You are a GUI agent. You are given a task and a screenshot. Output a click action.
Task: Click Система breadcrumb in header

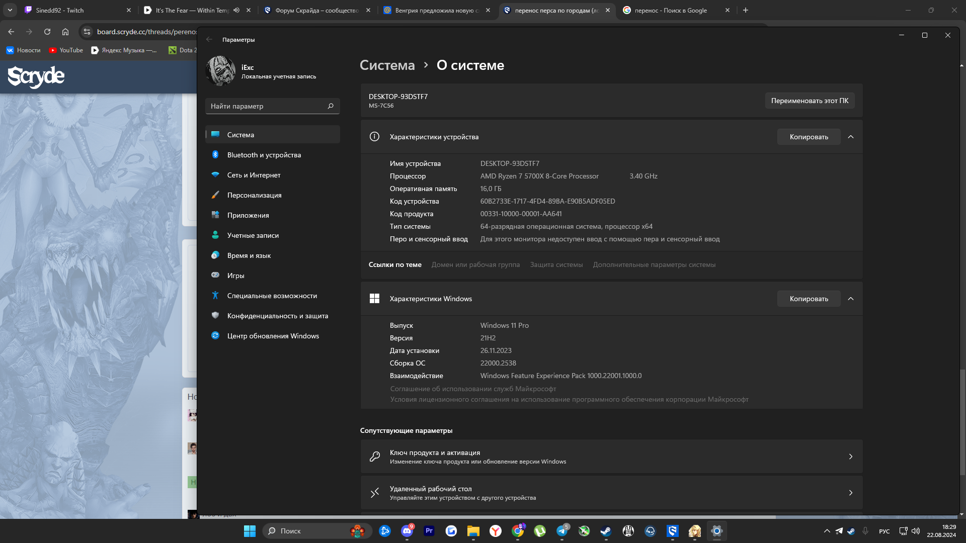coord(387,65)
